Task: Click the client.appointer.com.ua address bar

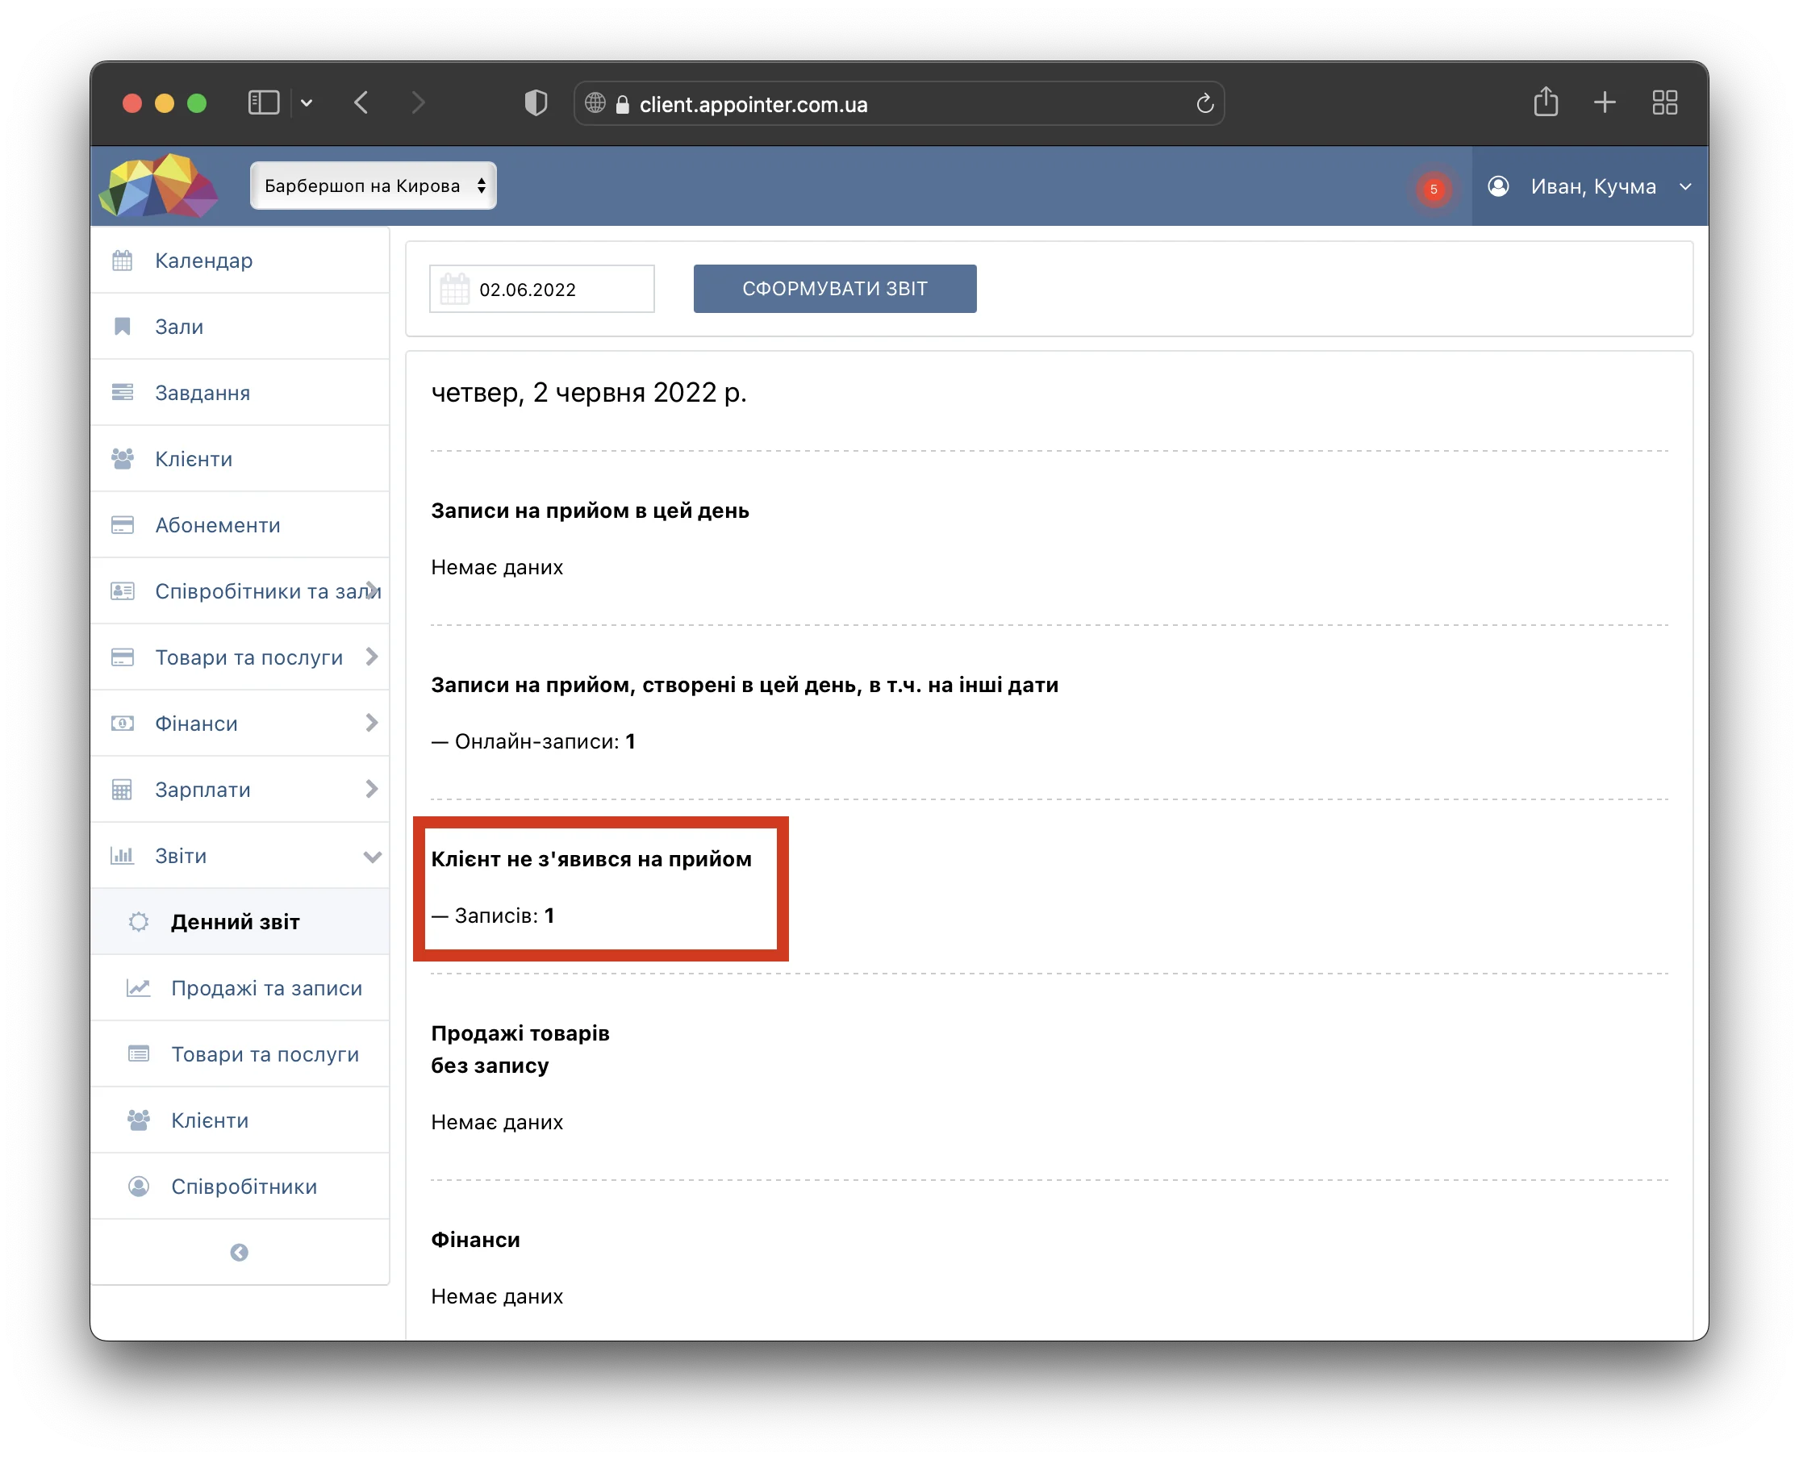Action: tap(900, 103)
